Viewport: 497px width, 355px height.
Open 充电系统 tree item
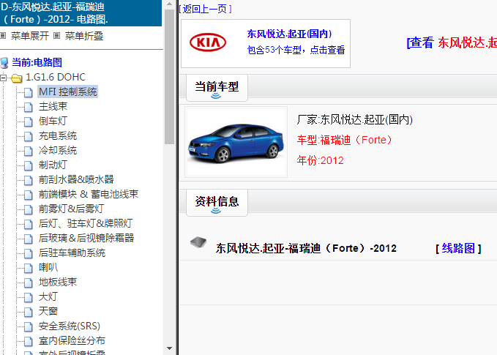pyautogui.click(x=58, y=136)
